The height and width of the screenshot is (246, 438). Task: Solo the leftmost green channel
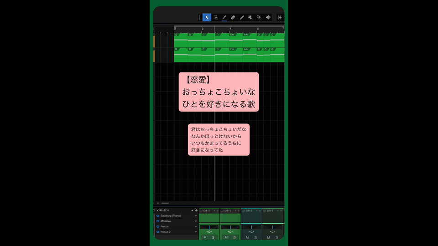(x=213, y=237)
